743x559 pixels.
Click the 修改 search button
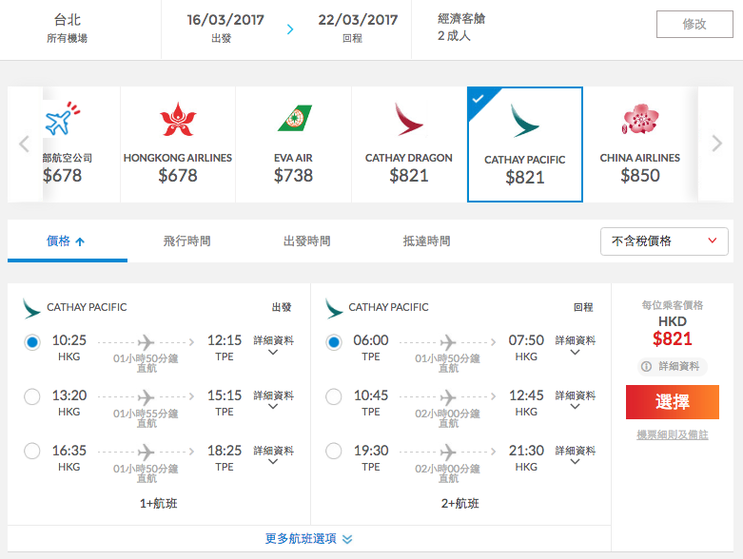point(694,24)
